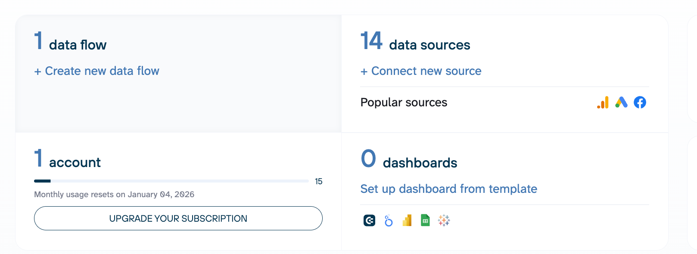Click the Google Analytics source icon
This screenshot has height=254, width=697.
point(603,102)
